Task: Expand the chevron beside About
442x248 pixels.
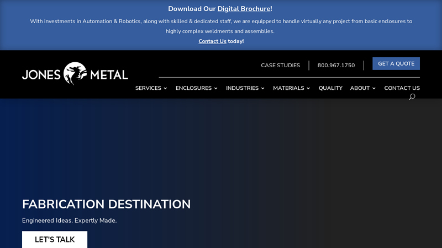Action: point(374,88)
